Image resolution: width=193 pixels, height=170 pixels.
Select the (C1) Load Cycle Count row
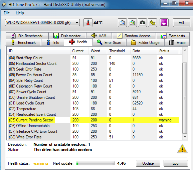[94, 103]
